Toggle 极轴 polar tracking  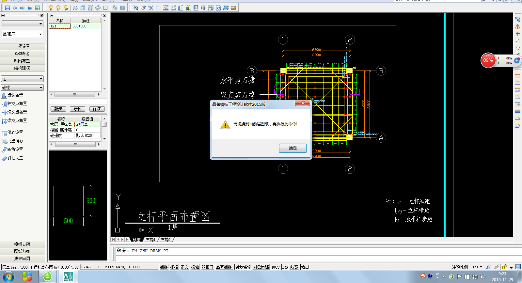coord(195,267)
